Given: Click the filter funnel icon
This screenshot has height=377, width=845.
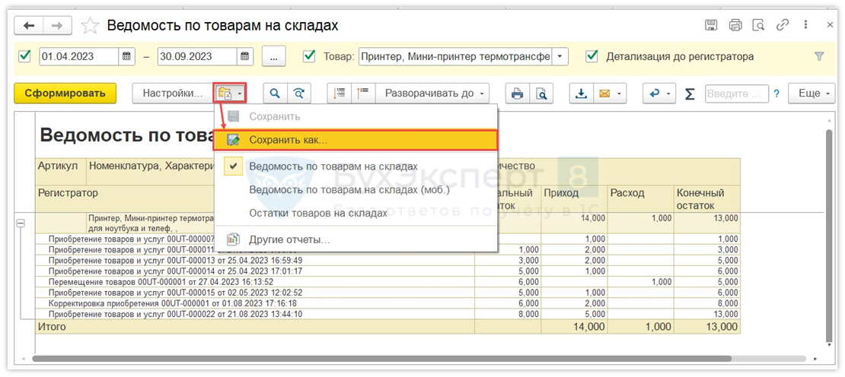Looking at the screenshot, I should pos(819,56).
